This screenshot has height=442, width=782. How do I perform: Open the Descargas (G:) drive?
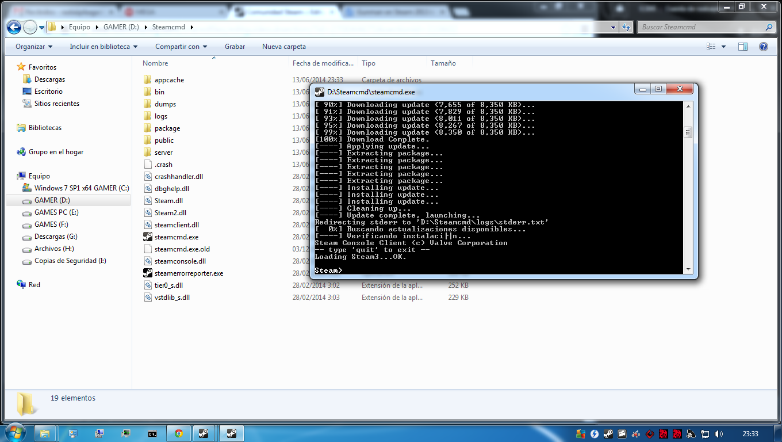tap(56, 237)
